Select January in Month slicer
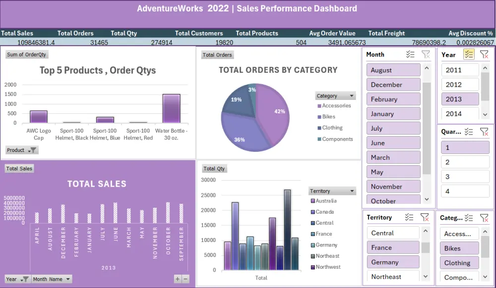 click(x=393, y=113)
